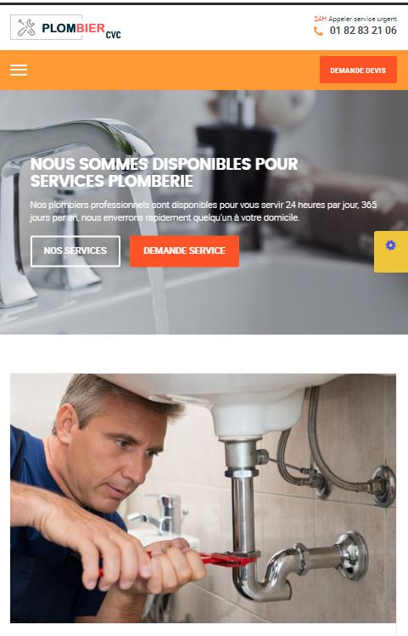Click the crossed wrench tools logo icon
The width and height of the screenshot is (408, 636).
26,27
